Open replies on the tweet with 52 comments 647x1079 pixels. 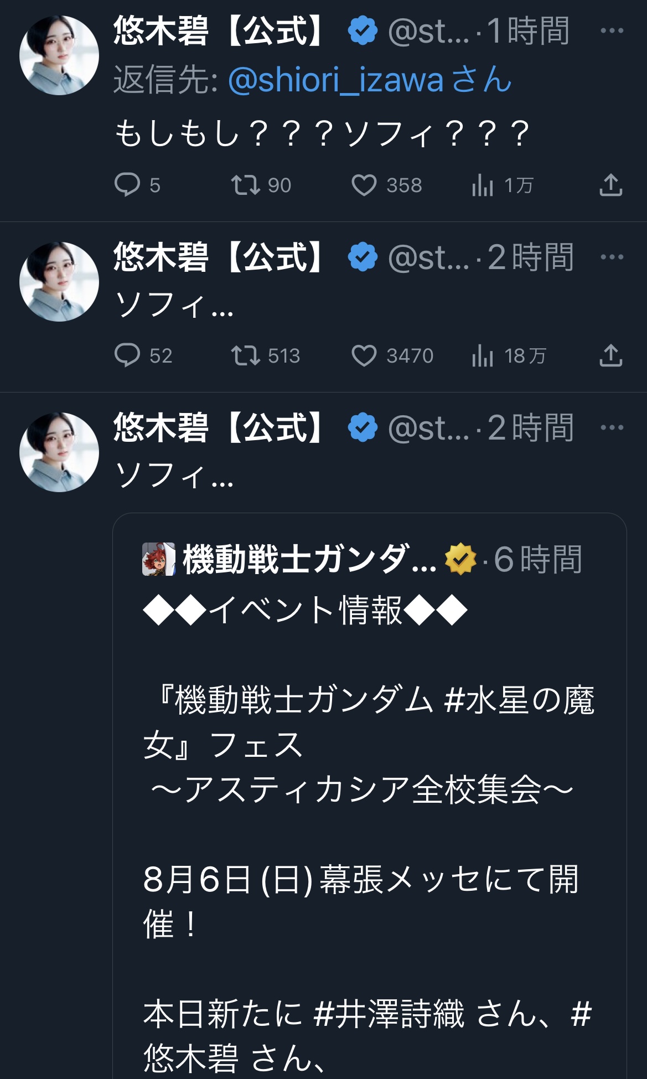[127, 355]
